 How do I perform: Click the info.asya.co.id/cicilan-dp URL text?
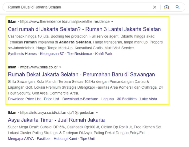pyautogui.click(x=57, y=113)
